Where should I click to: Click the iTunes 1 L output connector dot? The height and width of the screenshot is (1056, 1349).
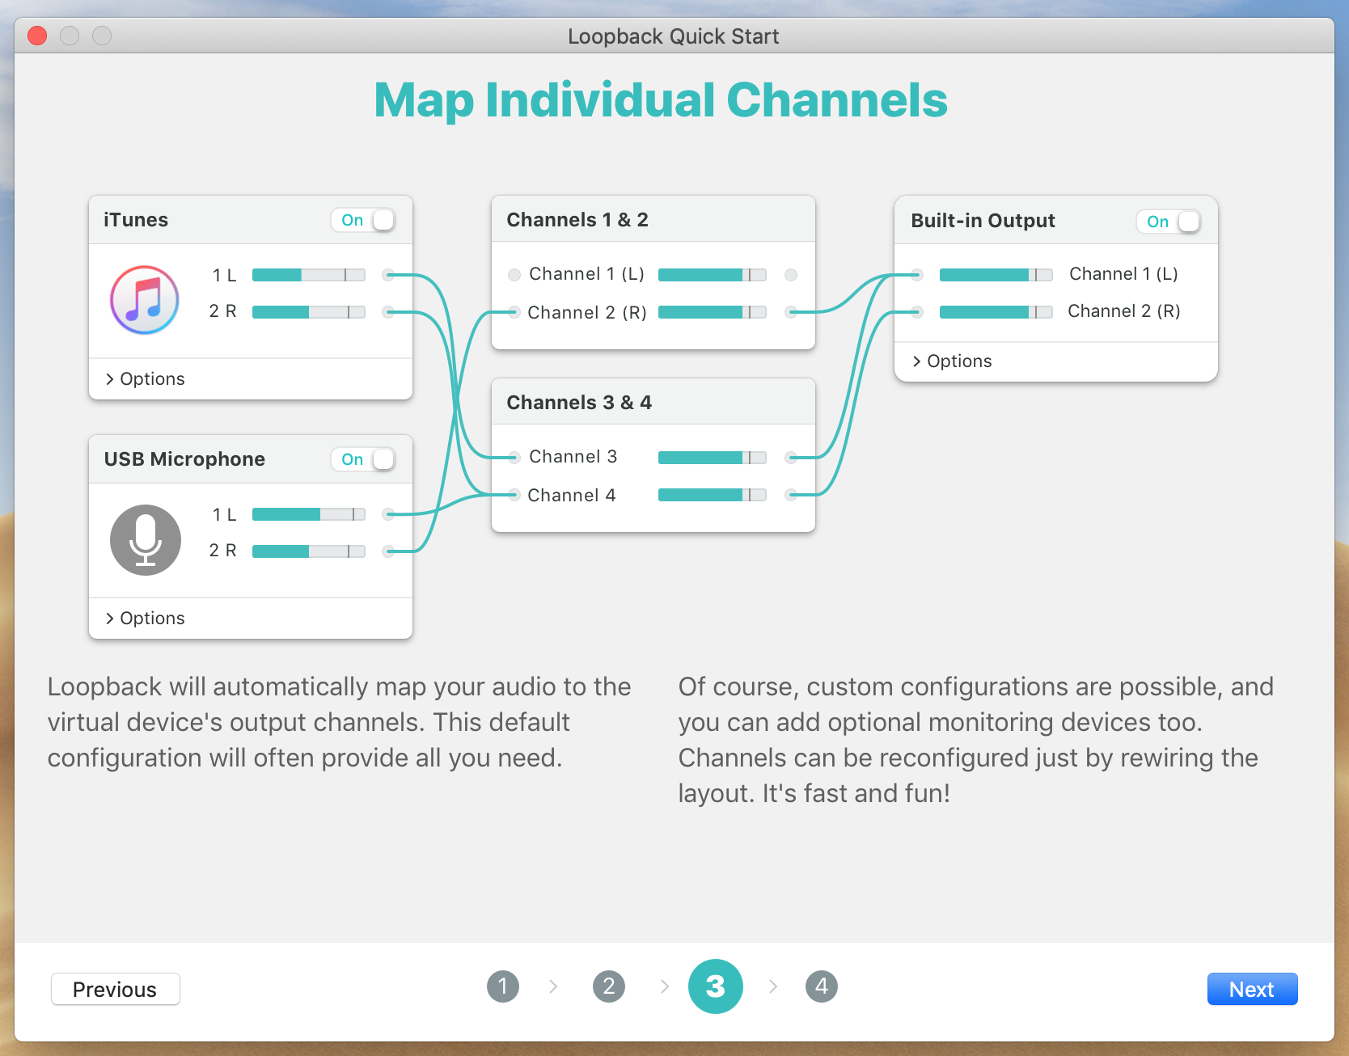tap(388, 275)
